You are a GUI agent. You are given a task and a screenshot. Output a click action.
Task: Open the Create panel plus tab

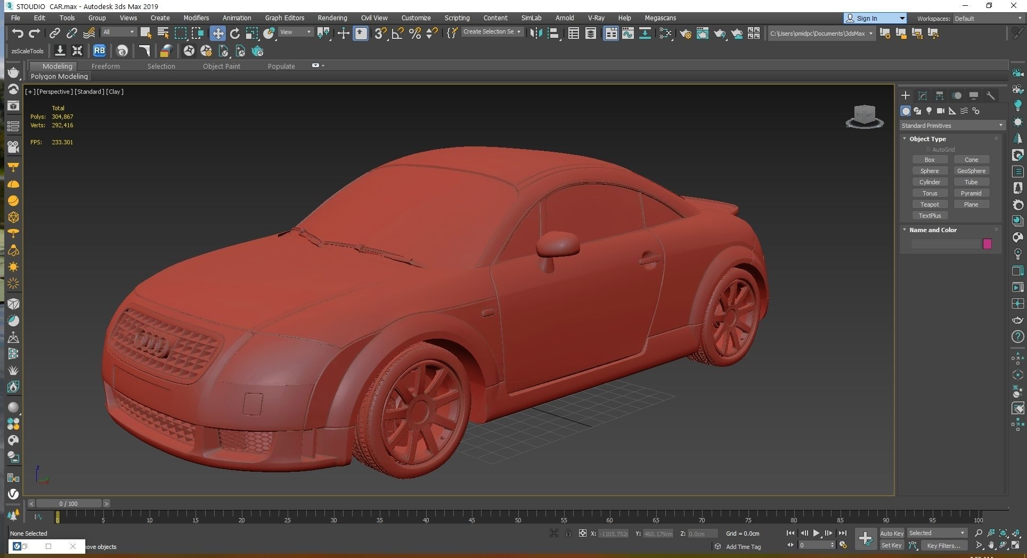pyautogui.click(x=905, y=96)
